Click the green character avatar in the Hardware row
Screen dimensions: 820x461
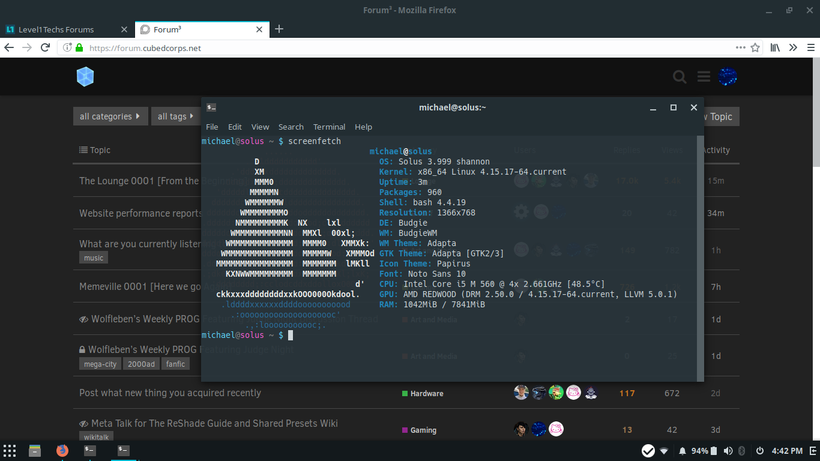pos(556,393)
